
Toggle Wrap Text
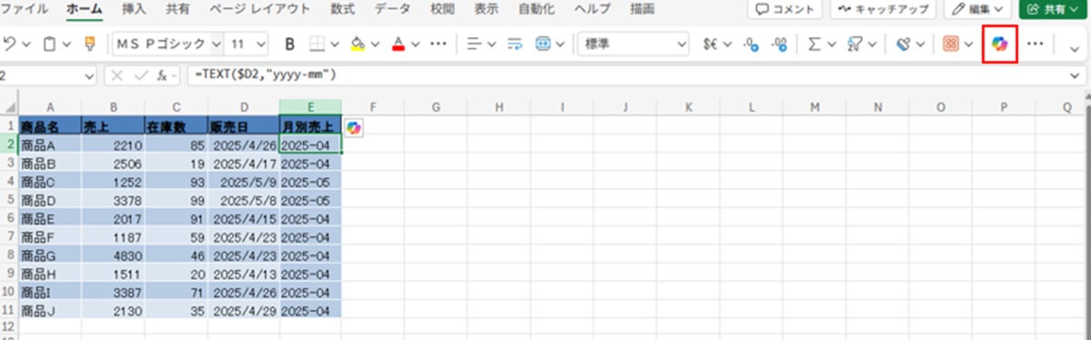[515, 44]
